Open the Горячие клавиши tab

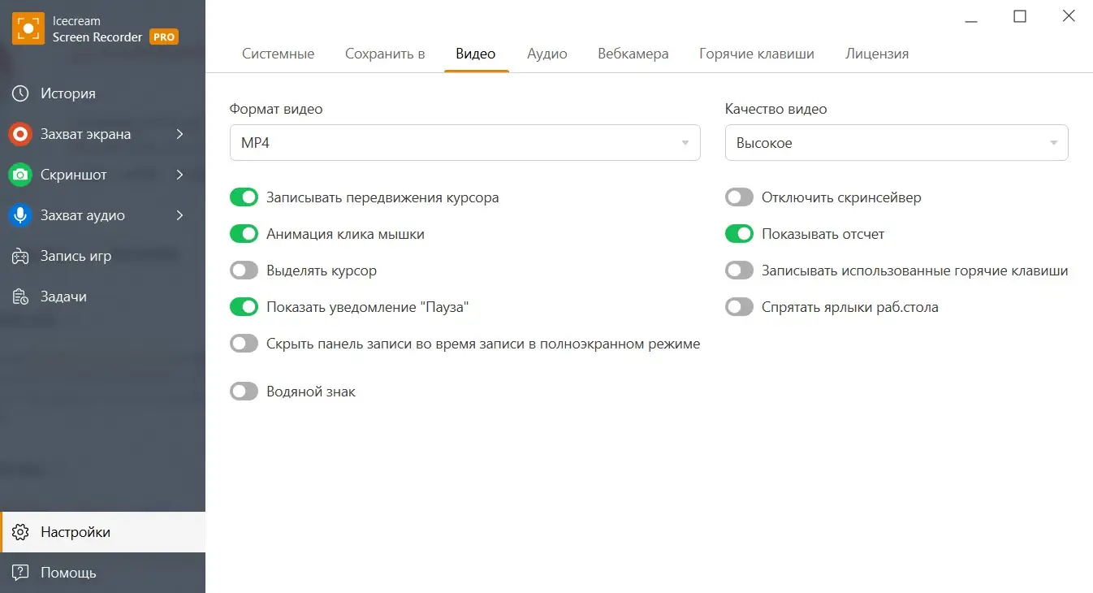tap(756, 54)
